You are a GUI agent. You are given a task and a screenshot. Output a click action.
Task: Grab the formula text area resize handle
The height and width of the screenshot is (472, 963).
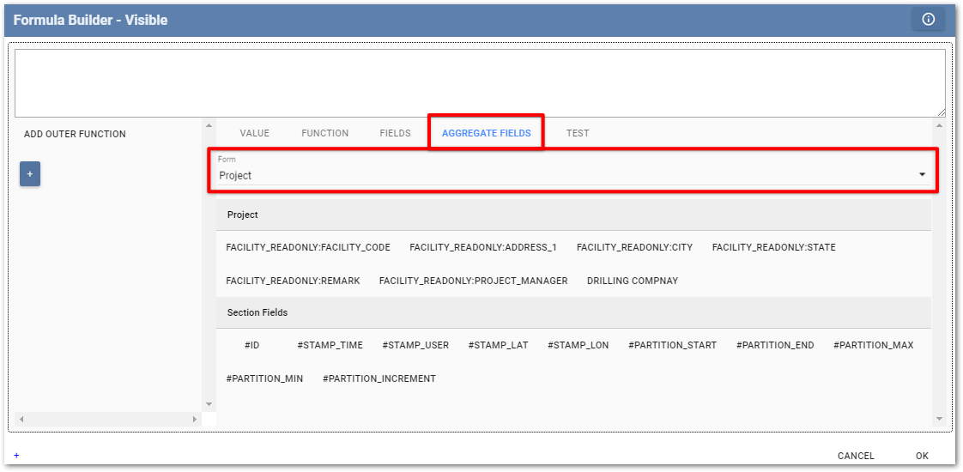(941, 112)
